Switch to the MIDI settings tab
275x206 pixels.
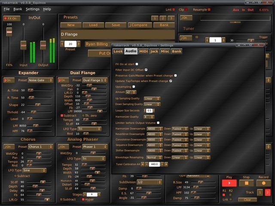(143, 51)
